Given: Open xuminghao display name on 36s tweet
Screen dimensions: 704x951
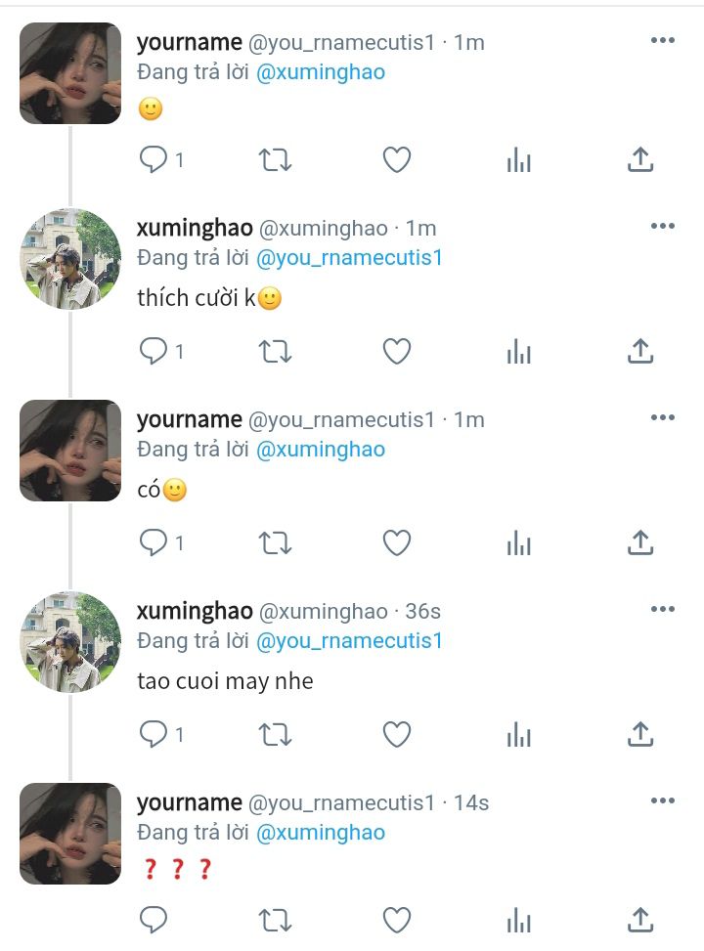Looking at the screenshot, I should 195,611.
